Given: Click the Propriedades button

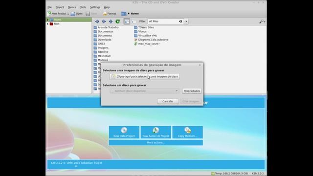Looking at the screenshot, I should (192, 91).
